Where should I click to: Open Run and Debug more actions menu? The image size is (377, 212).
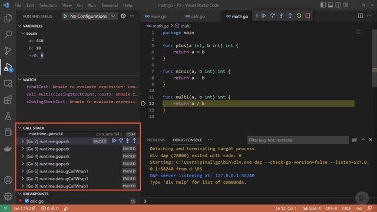pos(132,16)
